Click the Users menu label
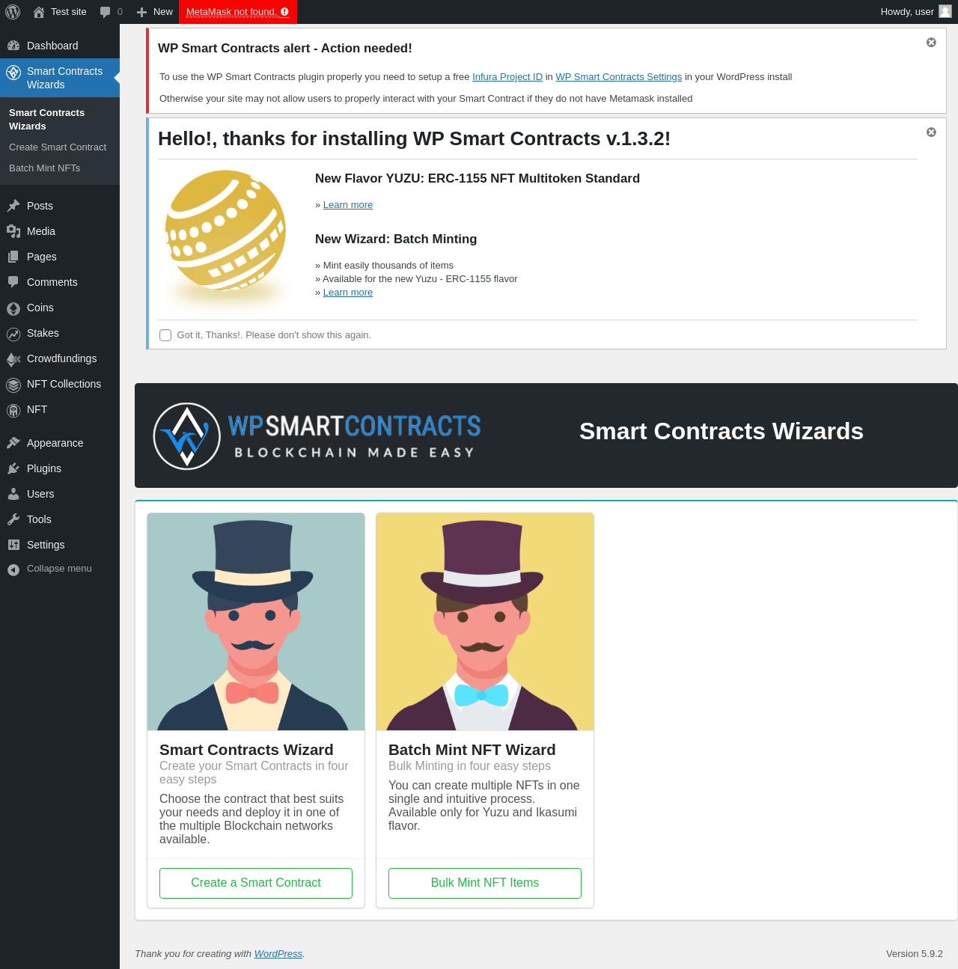 [x=40, y=494]
